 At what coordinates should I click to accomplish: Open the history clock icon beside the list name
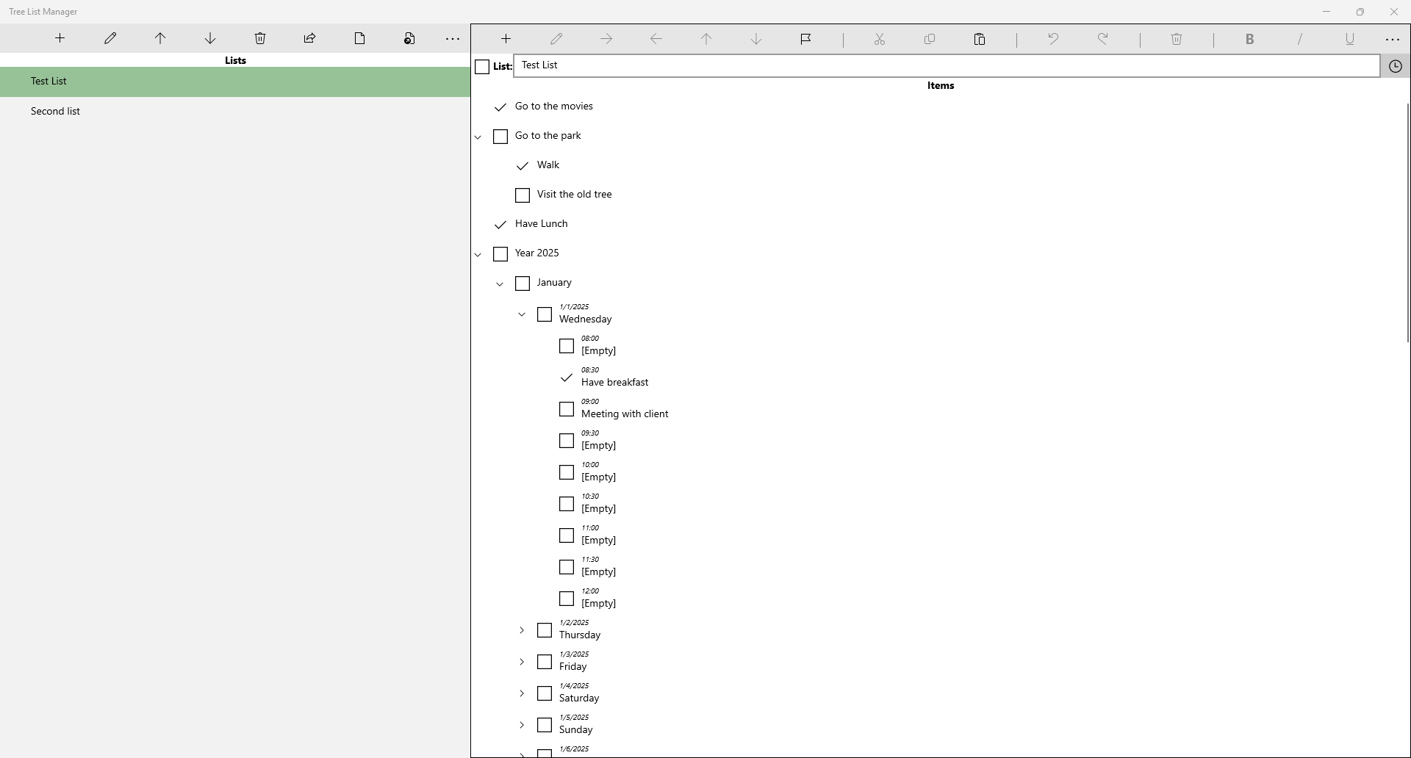1395,65
